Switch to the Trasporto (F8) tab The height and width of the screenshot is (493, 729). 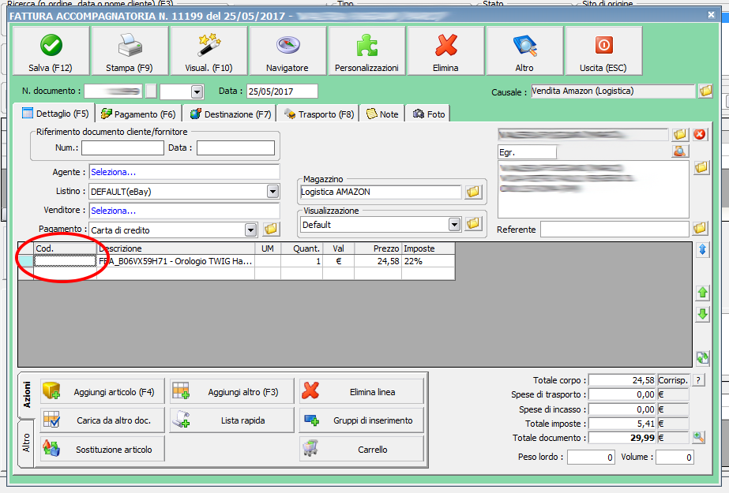click(319, 114)
